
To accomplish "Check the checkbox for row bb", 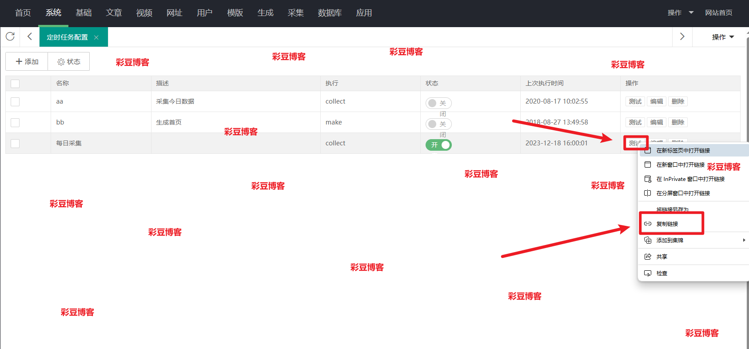I will pyautogui.click(x=15, y=123).
